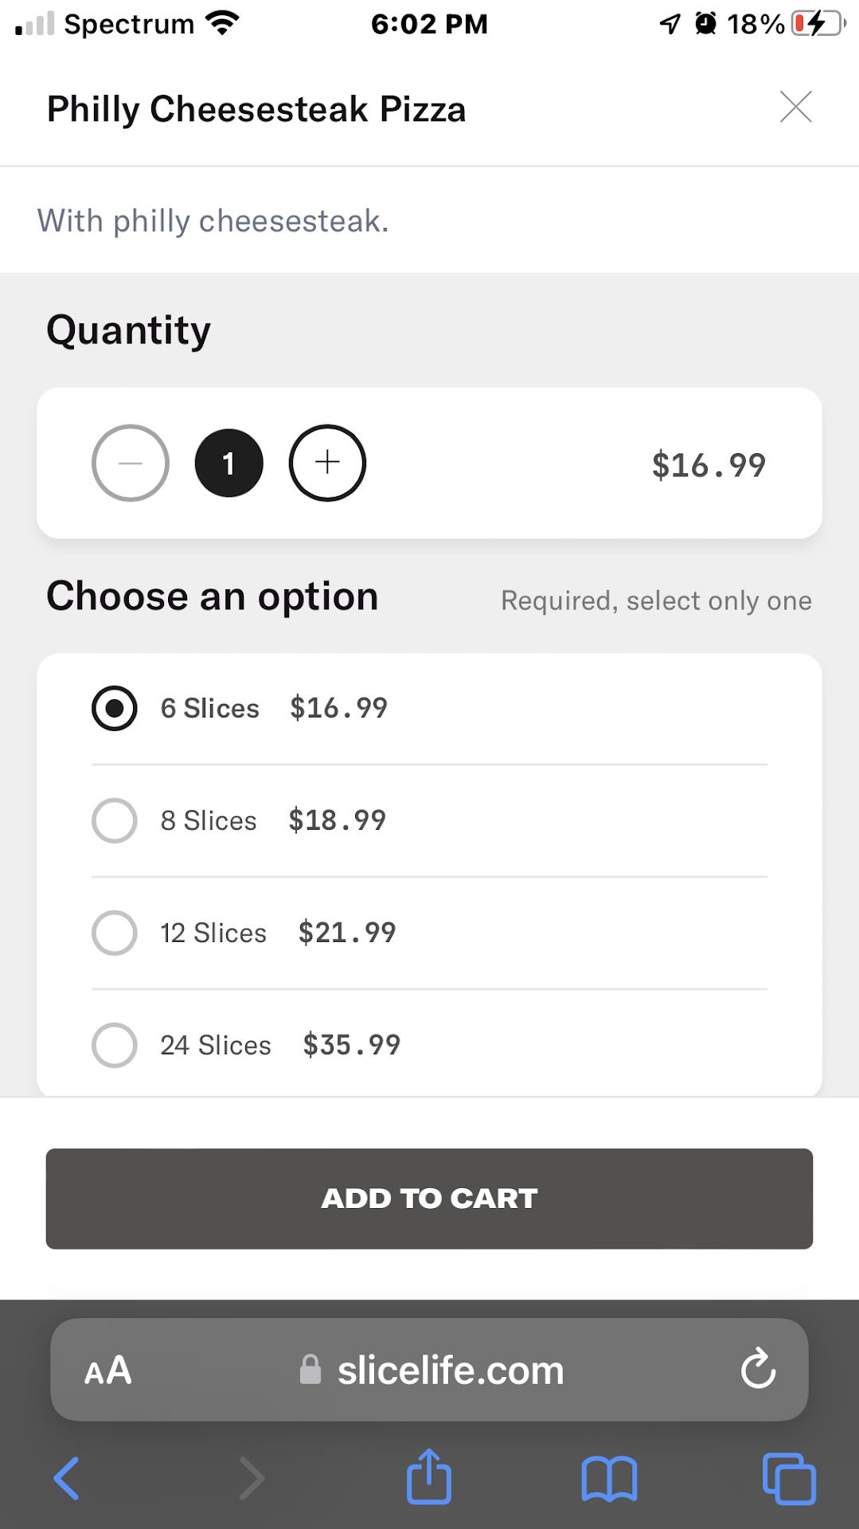Tap the slicelife.com address bar
The width and height of the screenshot is (859, 1529).
[x=450, y=1371]
